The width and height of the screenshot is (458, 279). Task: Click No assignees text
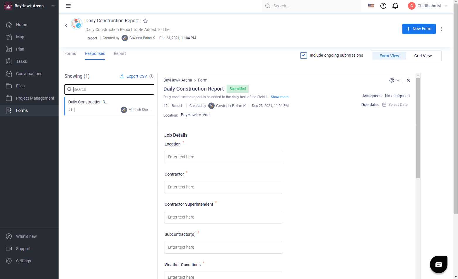(x=397, y=96)
